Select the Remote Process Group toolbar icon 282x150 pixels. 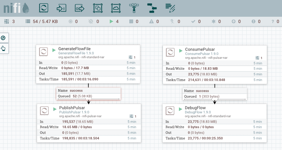click(116, 8)
